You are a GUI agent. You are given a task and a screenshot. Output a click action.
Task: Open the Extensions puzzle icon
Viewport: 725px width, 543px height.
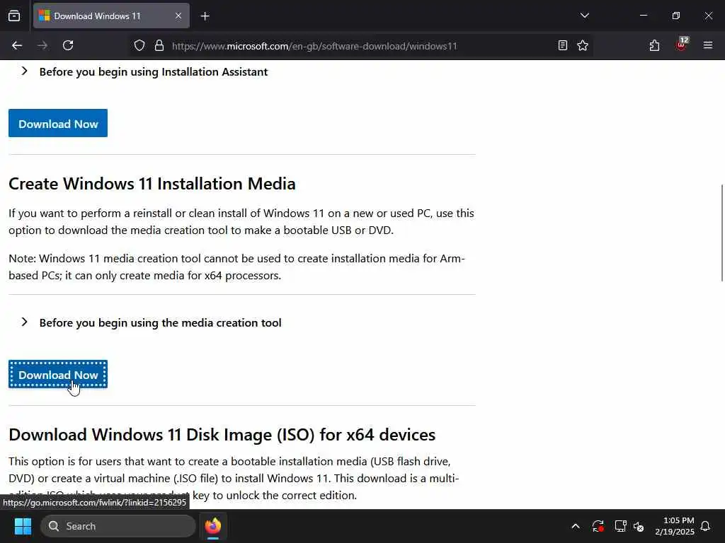pyautogui.click(x=654, y=46)
